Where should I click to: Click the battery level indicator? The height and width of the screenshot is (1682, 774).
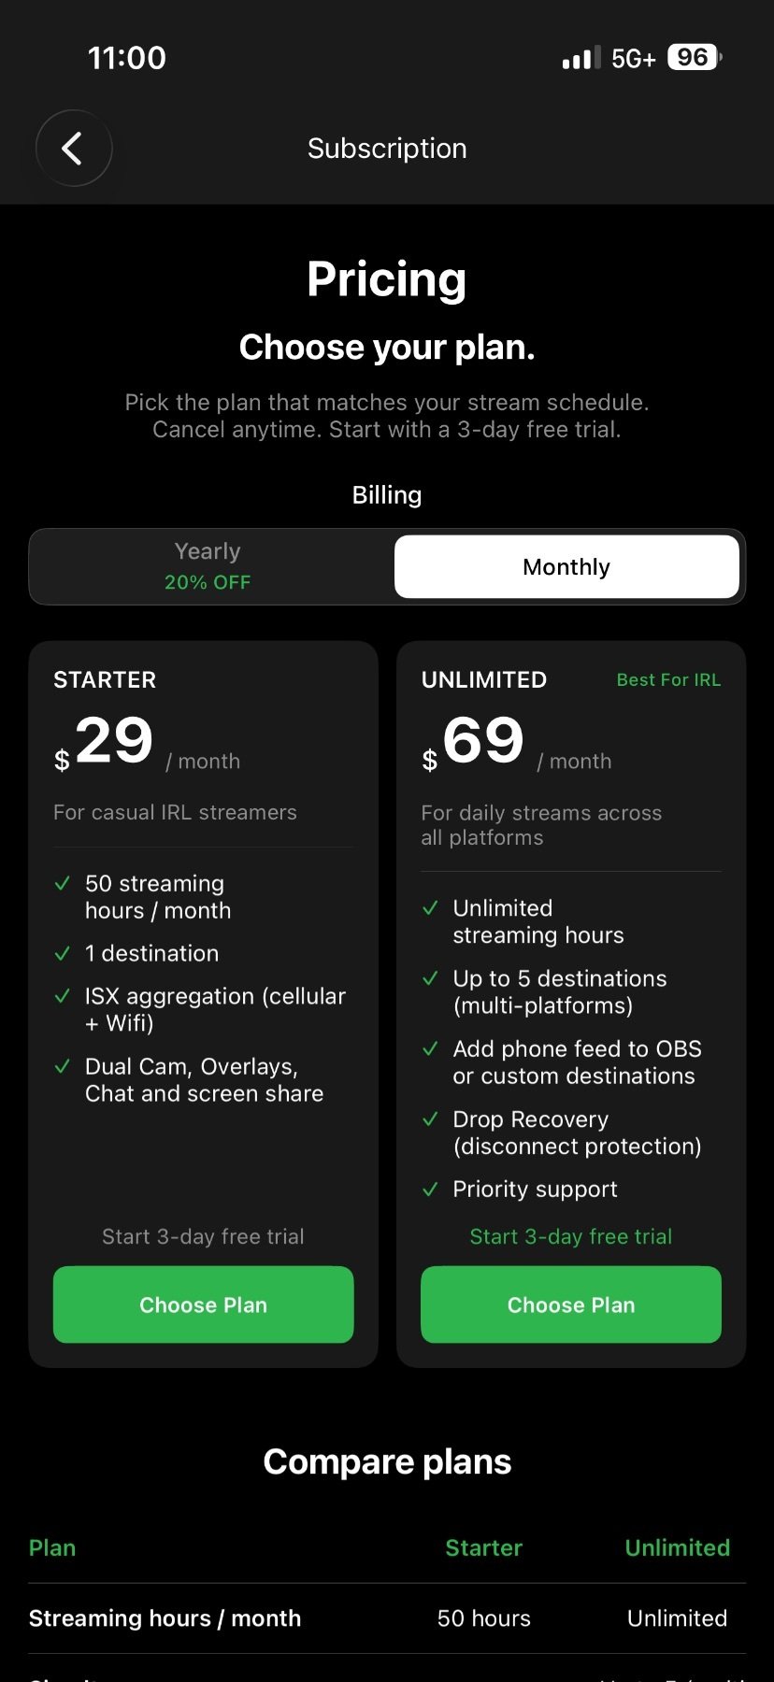click(x=693, y=57)
